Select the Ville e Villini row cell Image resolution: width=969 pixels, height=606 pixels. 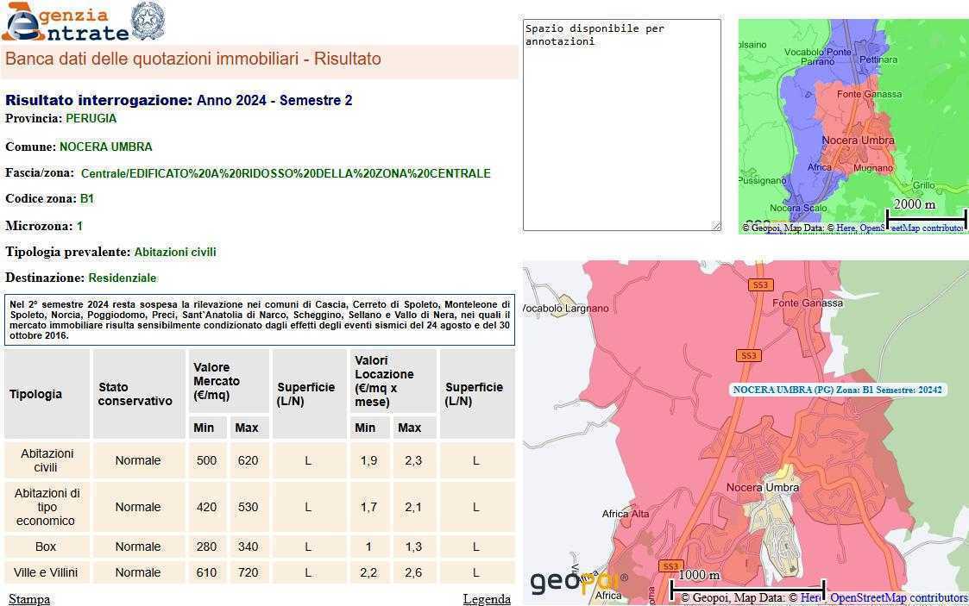pos(46,572)
